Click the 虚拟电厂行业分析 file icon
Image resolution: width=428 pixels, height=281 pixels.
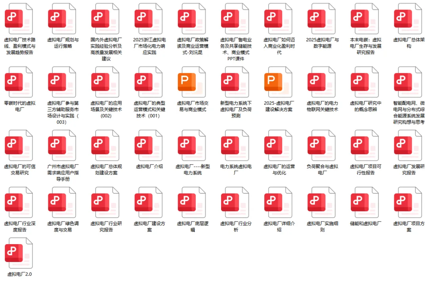point(235,203)
